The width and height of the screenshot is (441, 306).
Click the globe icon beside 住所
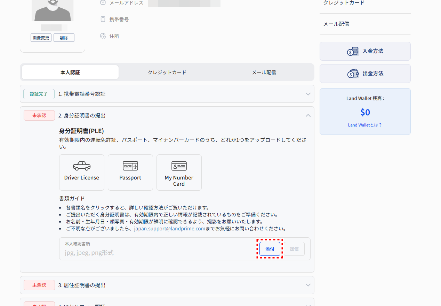tap(103, 36)
